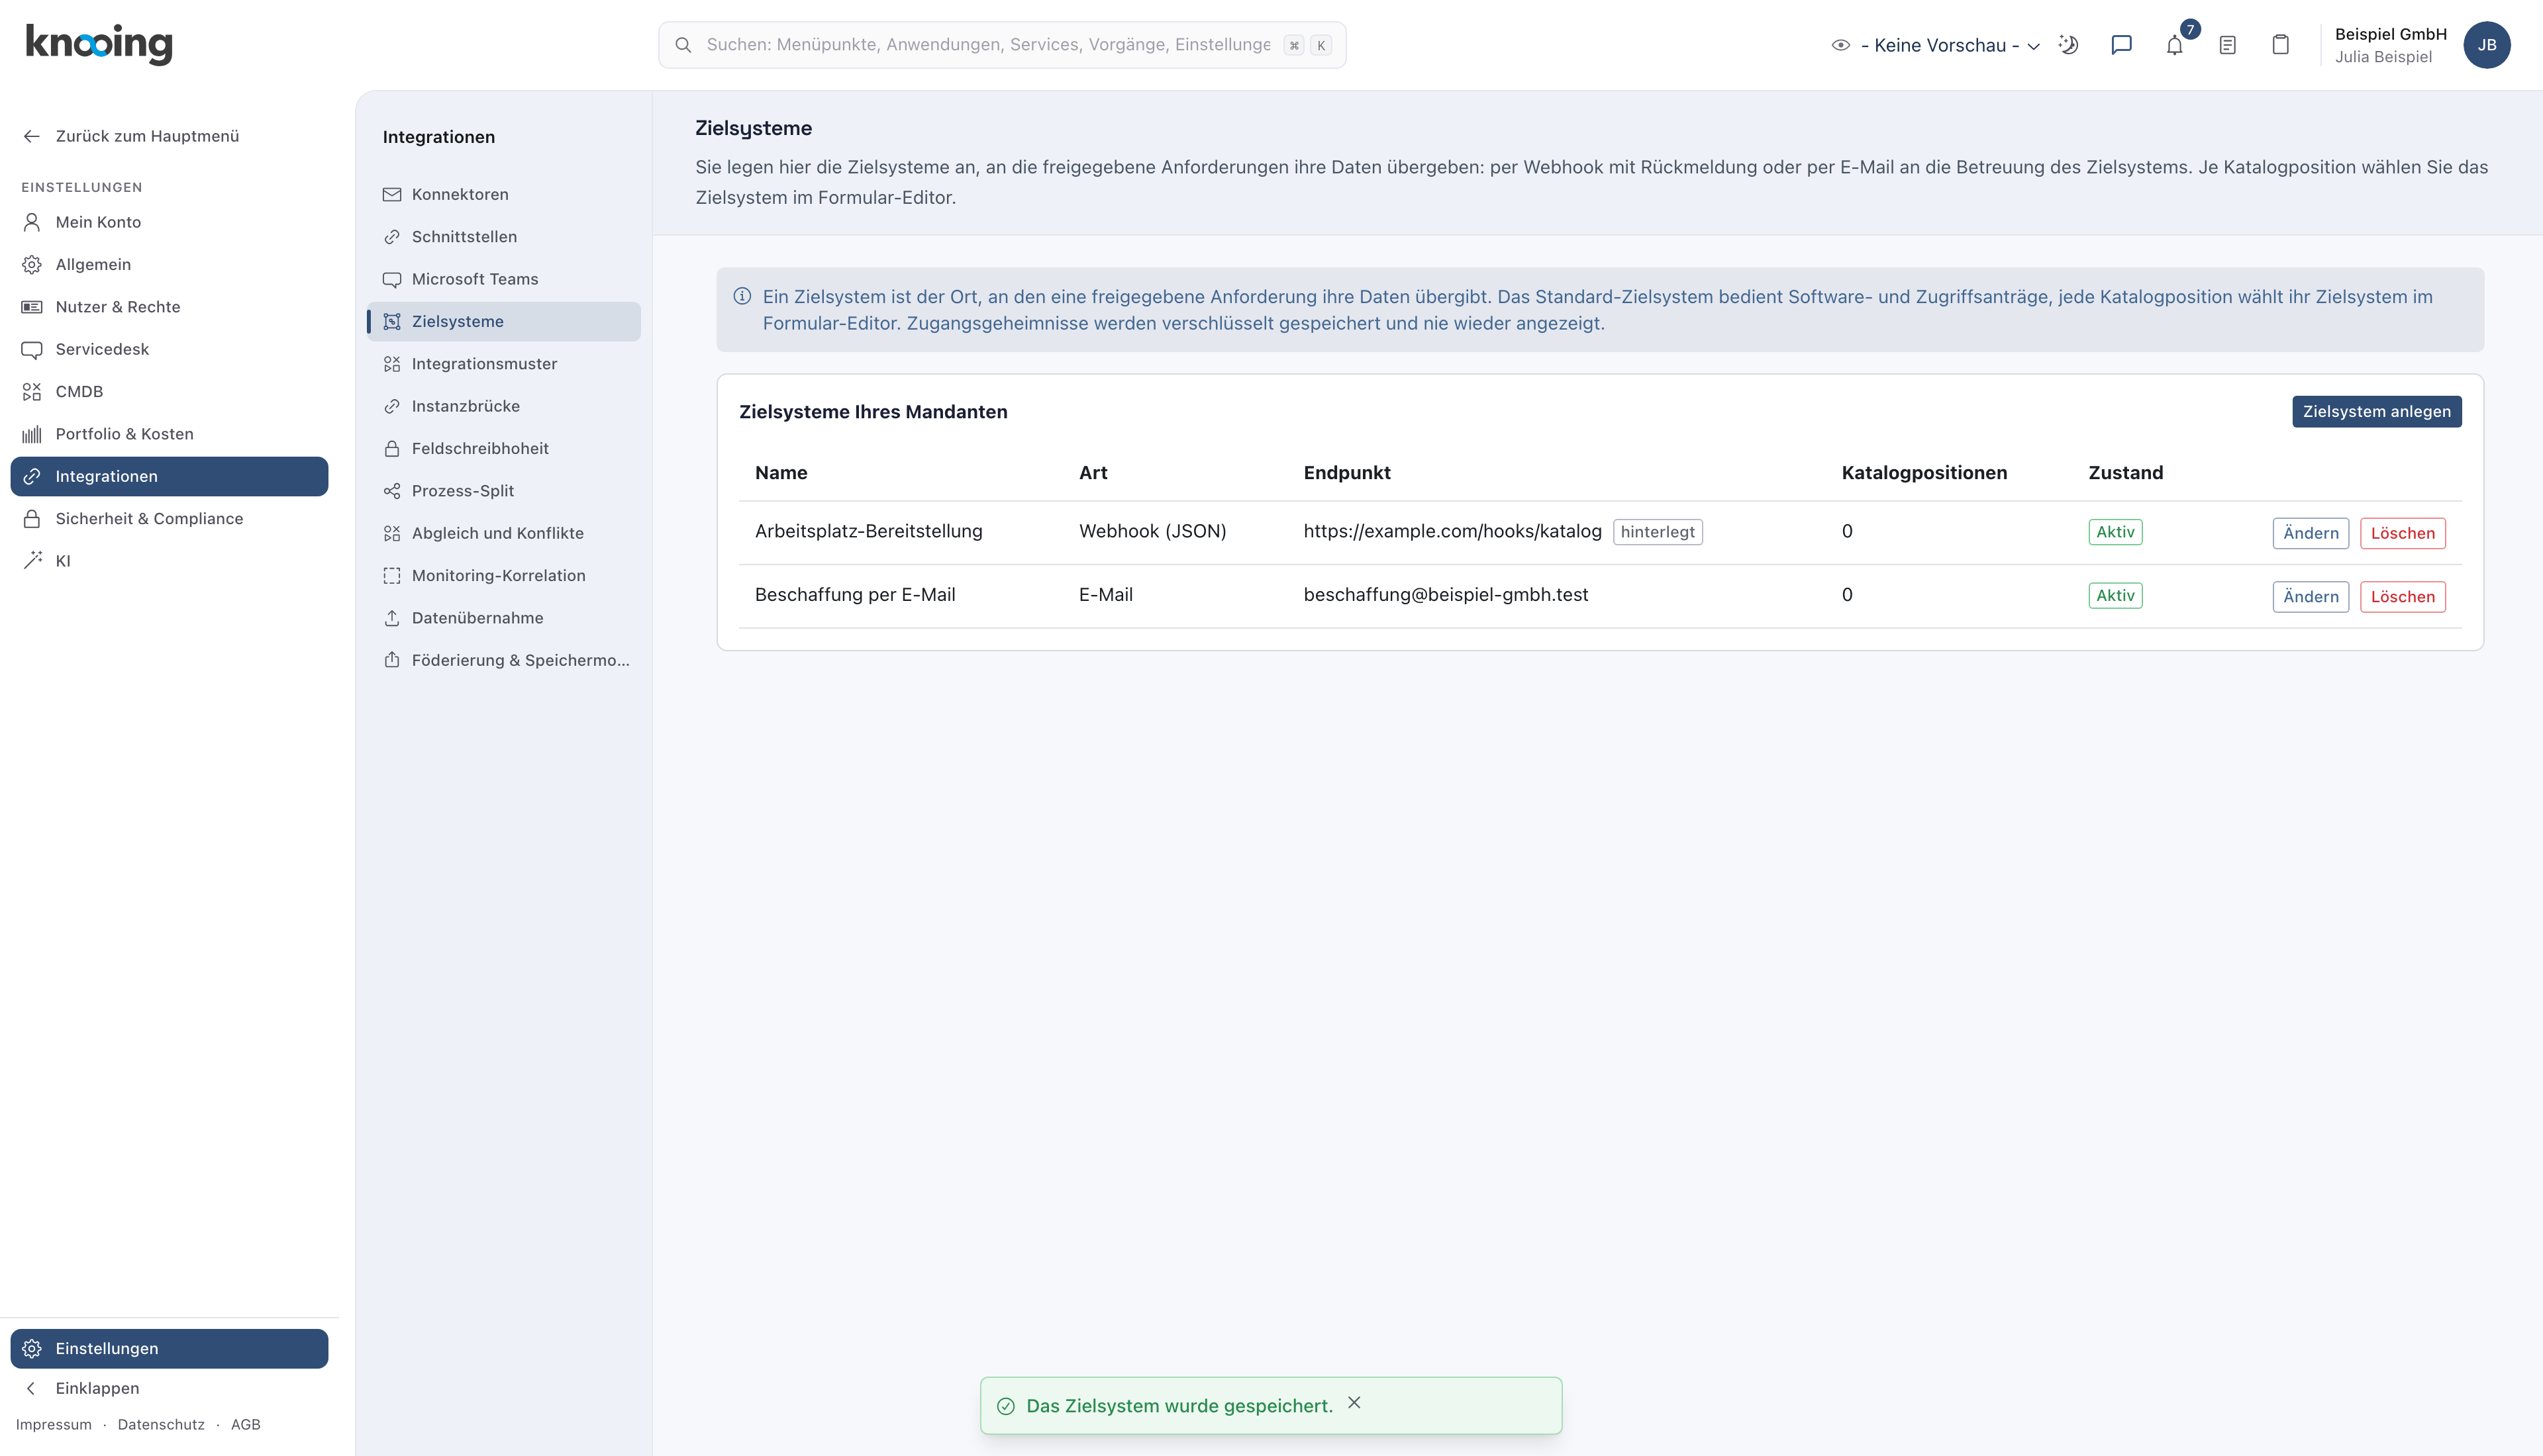Click the Aktiv badge for Arbeitsplatz-Bereitstellung
The width and height of the screenshot is (2543, 1456).
tap(2115, 532)
